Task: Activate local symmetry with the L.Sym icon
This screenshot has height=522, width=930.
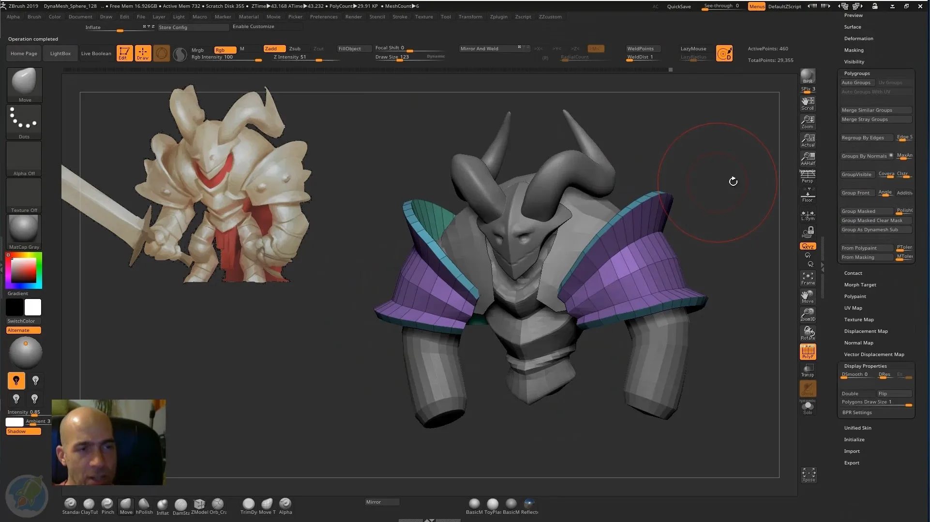Action: [x=807, y=214]
